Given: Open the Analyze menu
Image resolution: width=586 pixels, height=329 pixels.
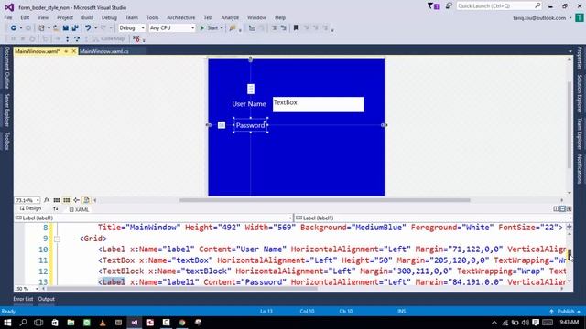Looking at the screenshot, I should [230, 17].
